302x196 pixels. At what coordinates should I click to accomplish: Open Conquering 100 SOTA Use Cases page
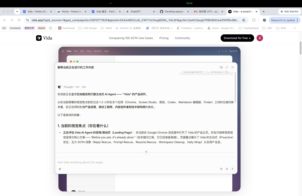click(x=131, y=38)
